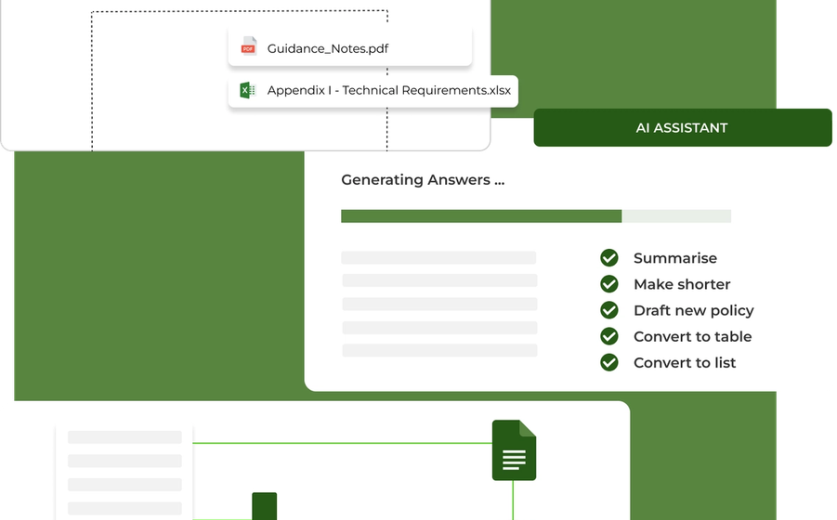This screenshot has height=520, width=837.
Task: Choose the Make shorter option label
Action: [x=682, y=284]
